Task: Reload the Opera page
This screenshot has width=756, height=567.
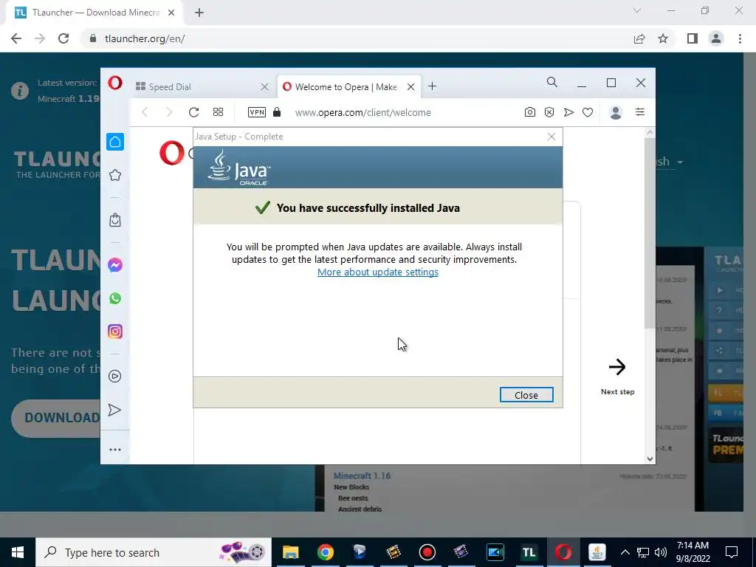Action: (194, 112)
